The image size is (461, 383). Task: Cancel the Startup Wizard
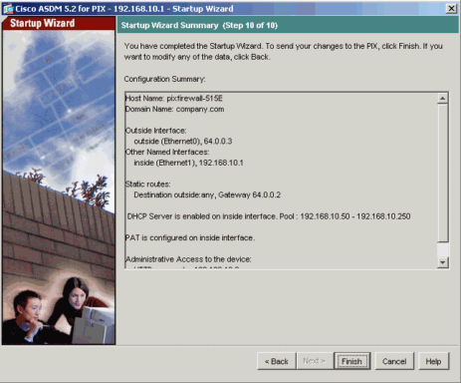coord(394,361)
